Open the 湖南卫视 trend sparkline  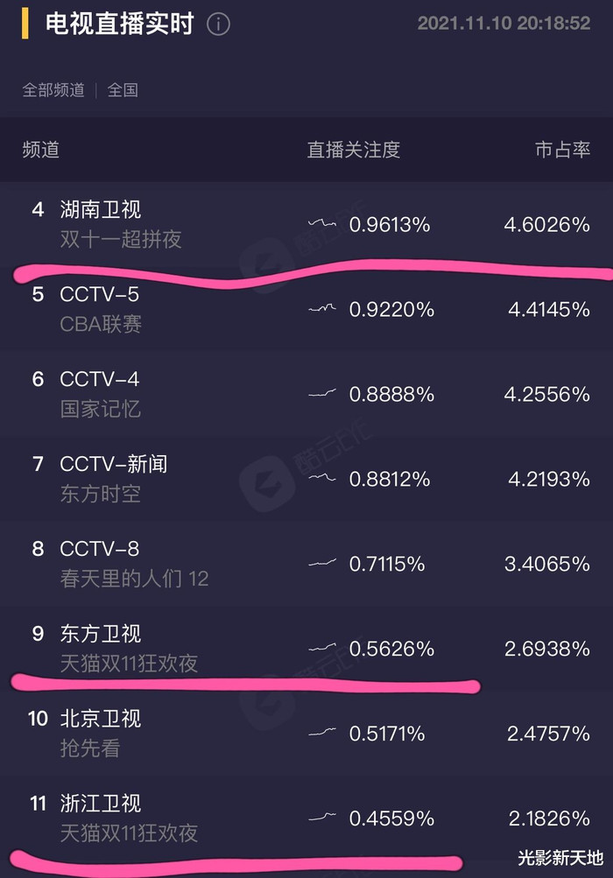coord(322,224)
